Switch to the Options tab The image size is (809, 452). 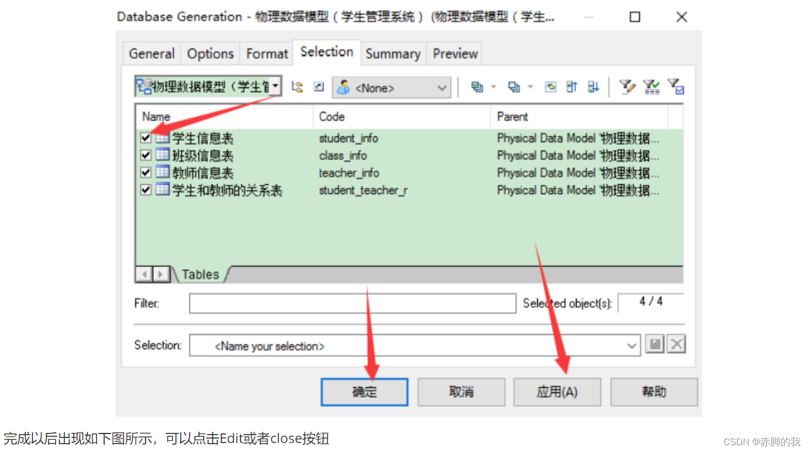click(210, 53)
